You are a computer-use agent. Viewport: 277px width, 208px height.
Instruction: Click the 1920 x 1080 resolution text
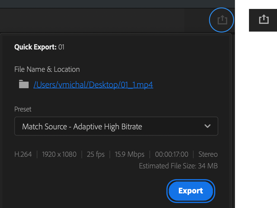[59, 154]
